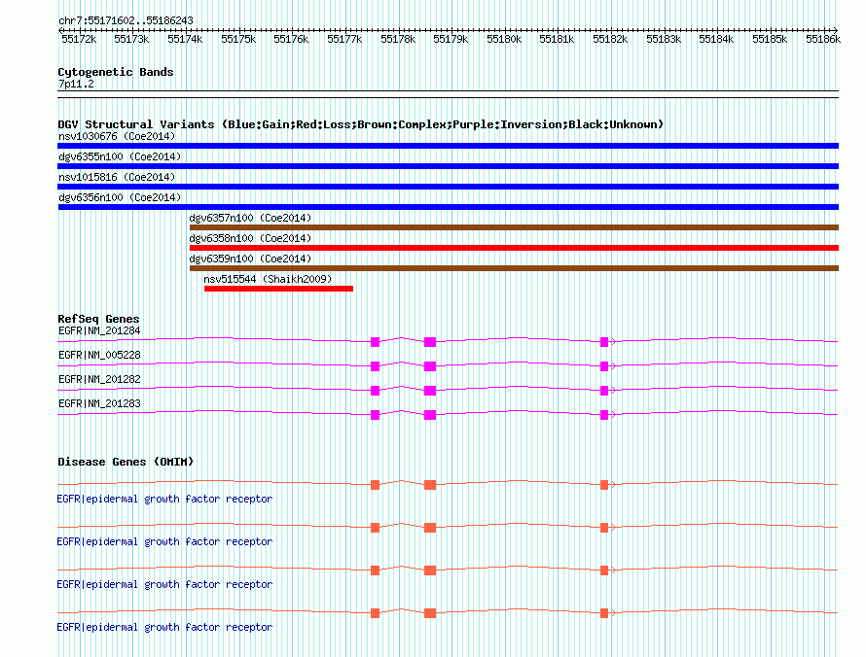The width and height of the screenshot is (866, 657).
Task: Click chr7:55171602..55186243 coordinate text
Action: (126, 21)
